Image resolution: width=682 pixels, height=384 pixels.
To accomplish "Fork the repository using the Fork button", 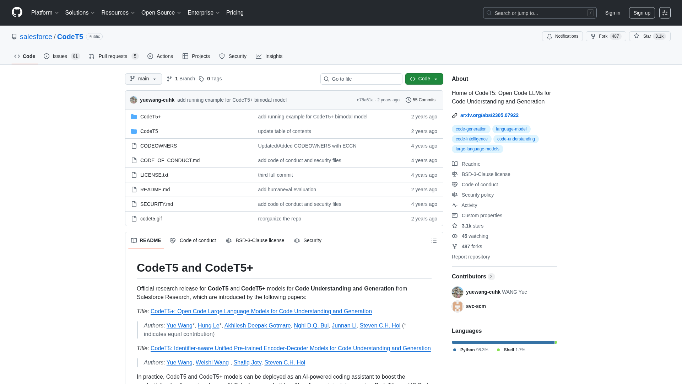I will tap(606, 36).
